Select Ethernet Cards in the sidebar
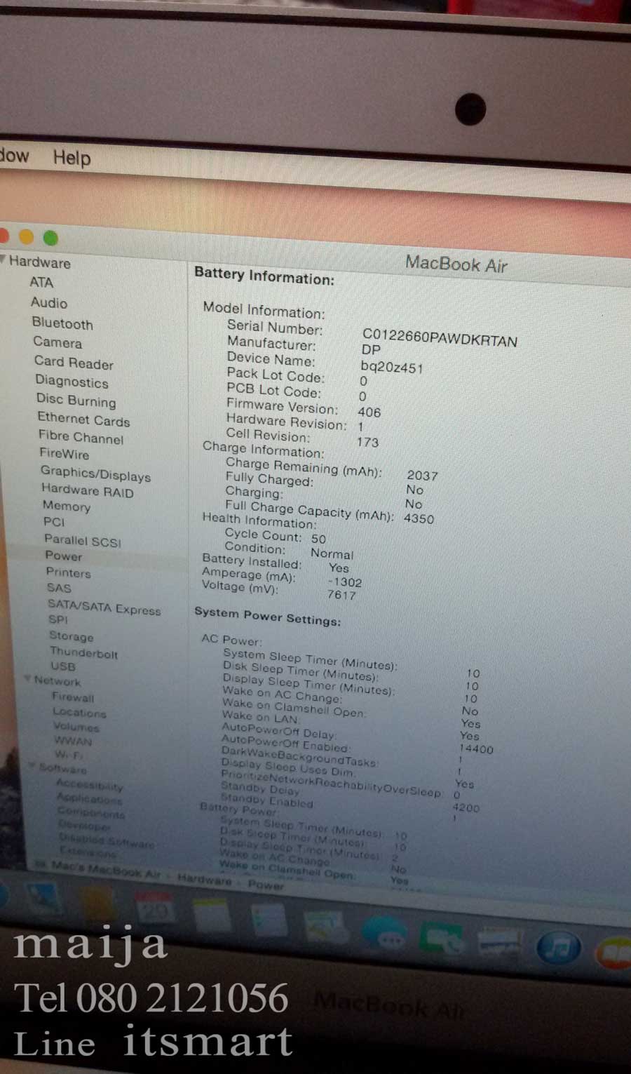This screenshot has width=631, height=1074. (83, 419)
